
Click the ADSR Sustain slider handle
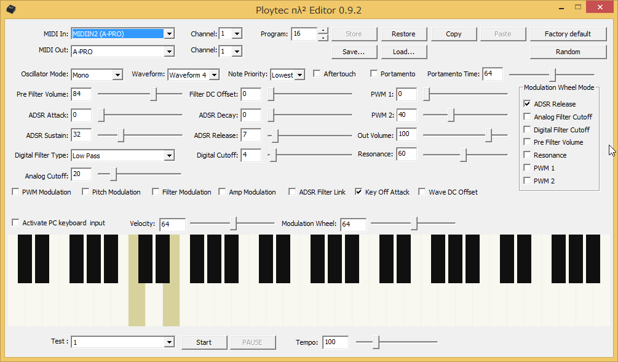[121, 135]
